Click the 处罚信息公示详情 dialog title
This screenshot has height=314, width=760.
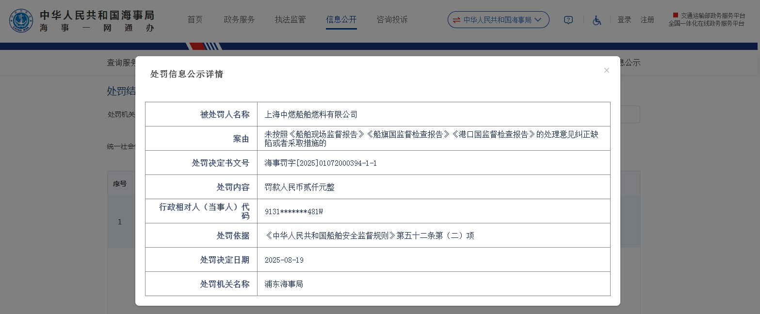(187, 74)
